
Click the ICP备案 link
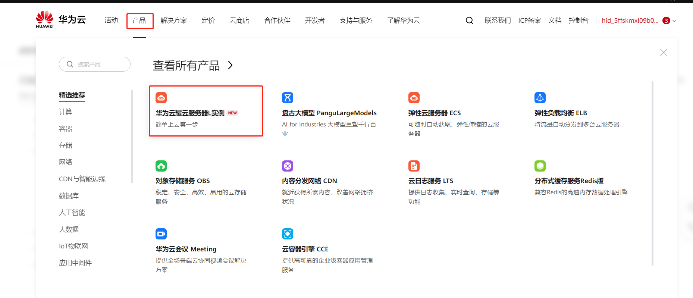[530, 21]
